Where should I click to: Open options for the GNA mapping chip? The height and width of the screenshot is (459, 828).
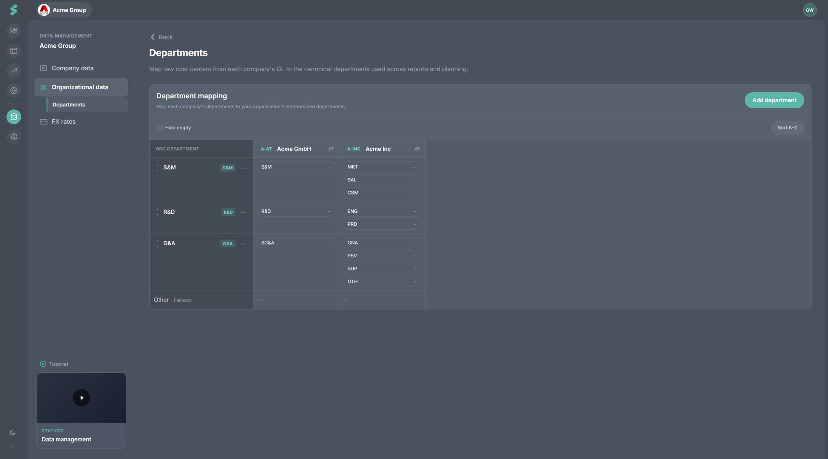pyautogui.click(x=416, y=243)
